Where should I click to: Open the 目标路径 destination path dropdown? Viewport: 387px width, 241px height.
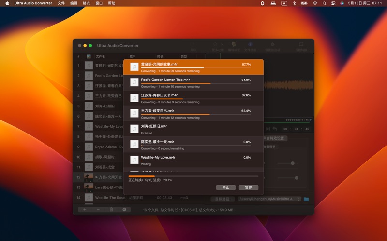269,199
